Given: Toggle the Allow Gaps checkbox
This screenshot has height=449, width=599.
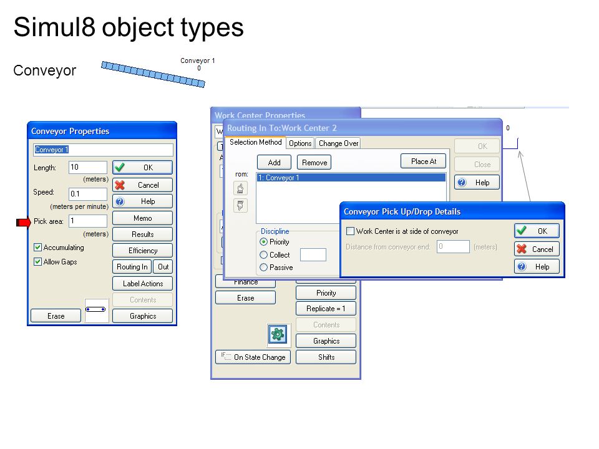Looking at the screenshot, I should (38, 262).
